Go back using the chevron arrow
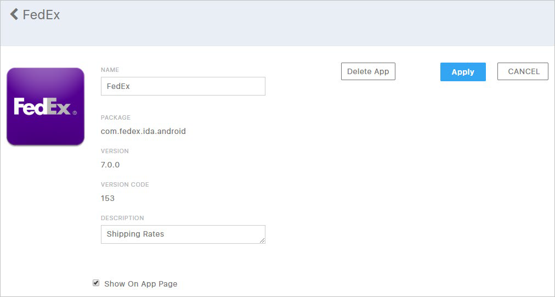The height and width of the screenshot is (297, 555). (x=14, y=14)
